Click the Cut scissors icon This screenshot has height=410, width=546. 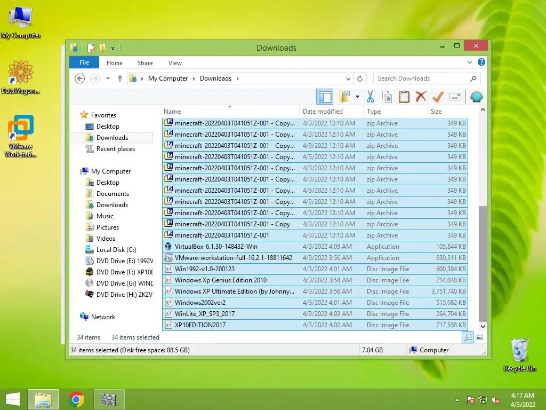tap(370, 97)
